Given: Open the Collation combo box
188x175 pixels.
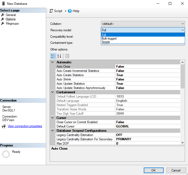Looking at the screenshot, I should (x=143, y=24).
